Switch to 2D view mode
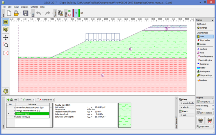216x135 pixels. tap(6, 22)
